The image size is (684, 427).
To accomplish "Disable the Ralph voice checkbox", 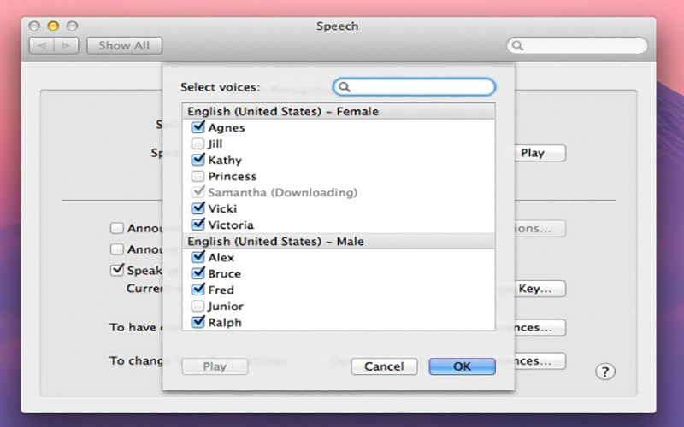I will point(198,322).
